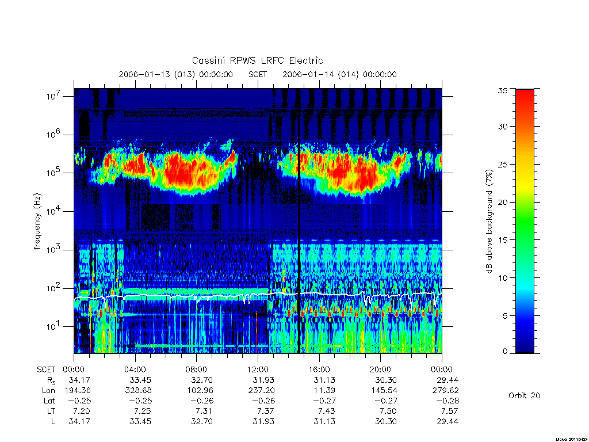The width and height of the screenshot is (589, 442).
Task: Click the "frequency (Hz)" y-axis label
Action: (37, 221)
